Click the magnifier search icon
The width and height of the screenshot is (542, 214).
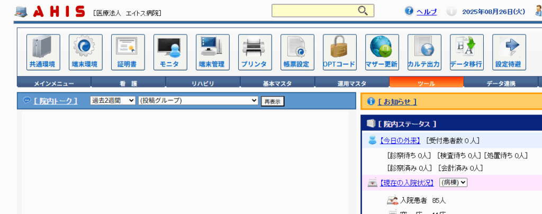click(x=363, y=11)
